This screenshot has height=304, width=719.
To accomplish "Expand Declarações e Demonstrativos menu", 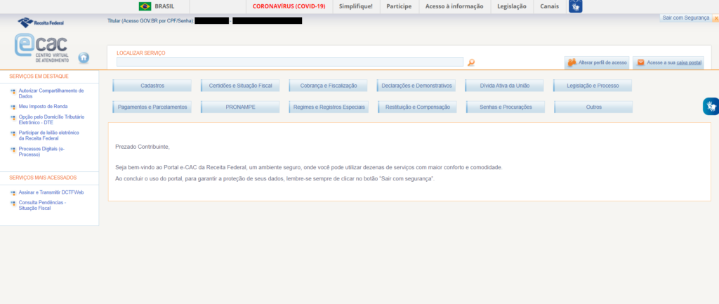I will (x=417, y=86).
